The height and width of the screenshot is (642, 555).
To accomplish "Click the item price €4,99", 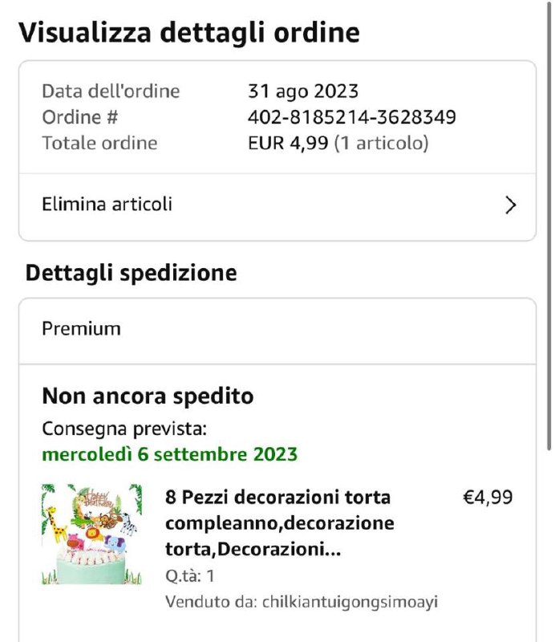I will [488, 498].
